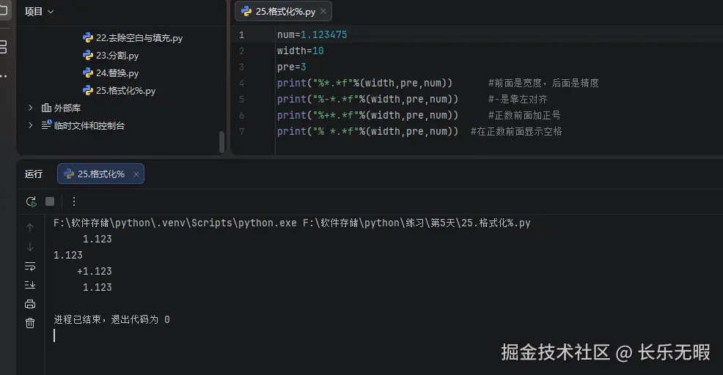
Task: Click the comment #正数前面加正号
Action: pos(524,115)
